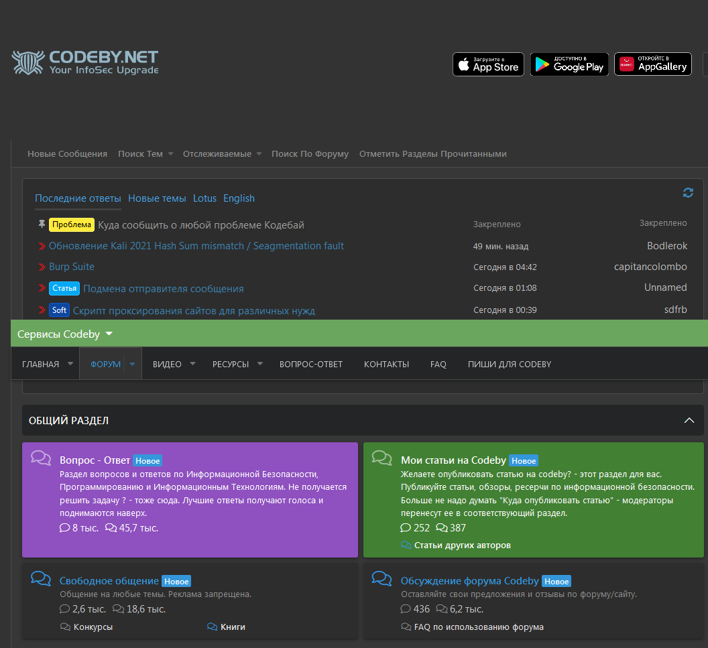Switch to the English tab
Image resolution: width=708 pixels, height=648 pixels.
(x=239, y=198)
